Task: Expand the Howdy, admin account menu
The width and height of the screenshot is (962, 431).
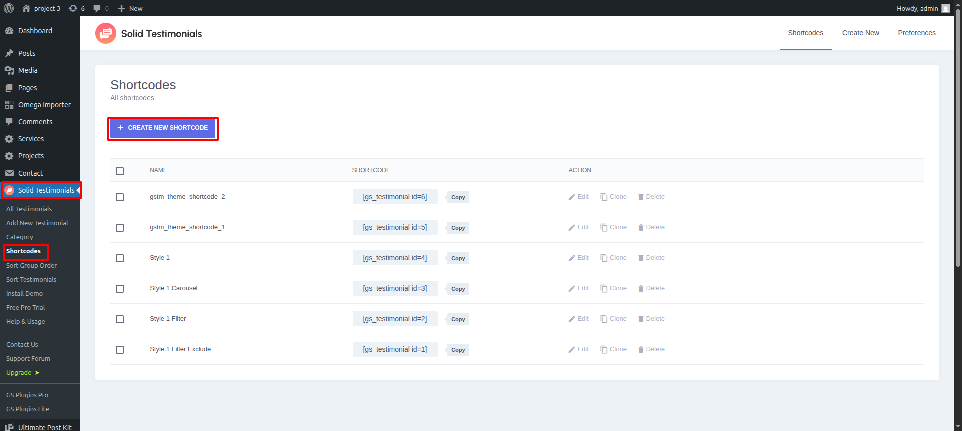Action: point(917,8)
